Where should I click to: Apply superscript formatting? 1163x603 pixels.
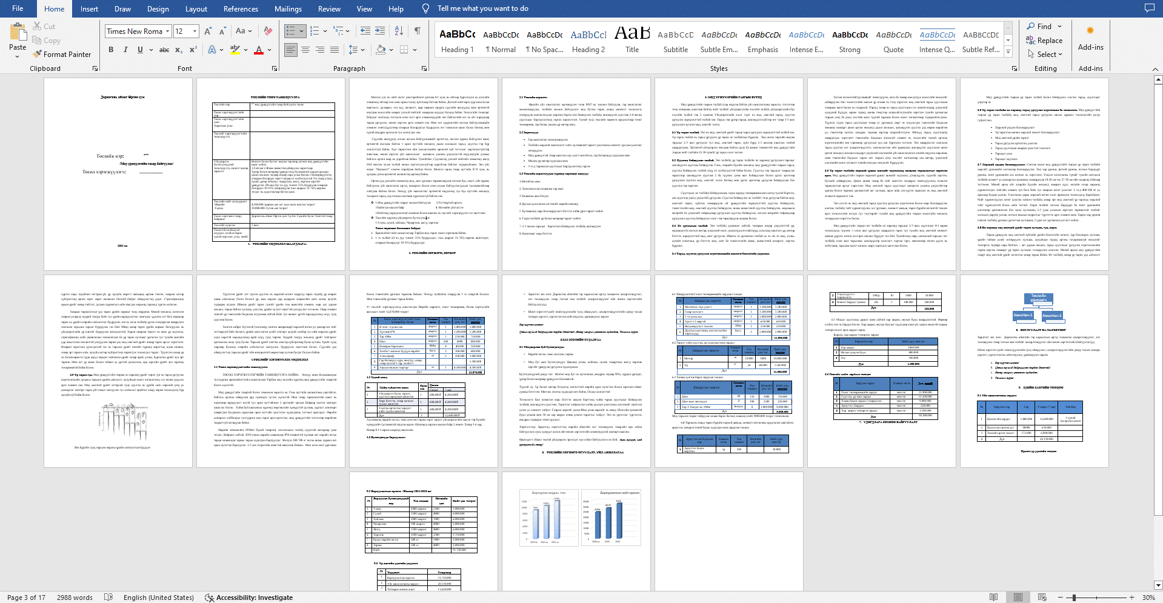click(x=193, y=50)
